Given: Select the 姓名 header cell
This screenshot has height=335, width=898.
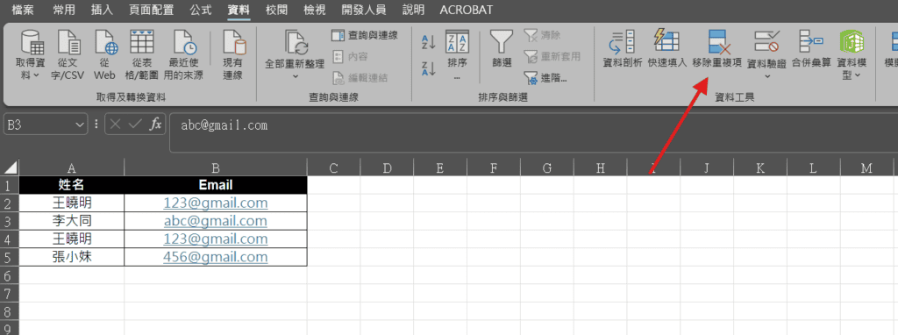Looking at the screenshot, I should (x=72, y=185).
